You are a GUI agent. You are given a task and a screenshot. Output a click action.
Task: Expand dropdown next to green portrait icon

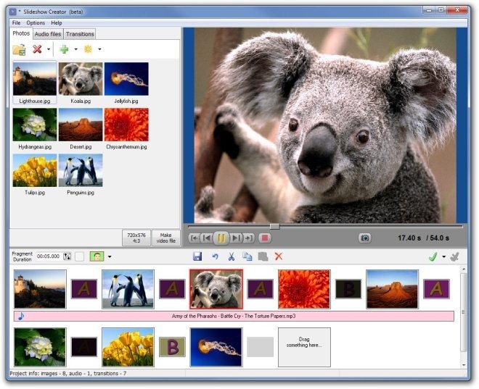tap(110, 256)
